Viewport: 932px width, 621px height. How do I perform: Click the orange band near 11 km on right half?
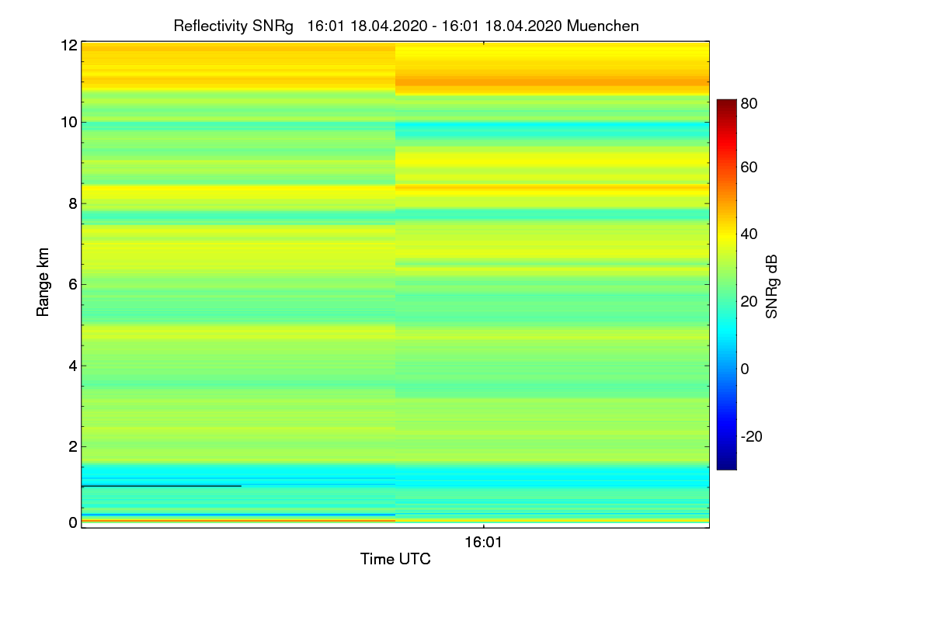point(552,81)
